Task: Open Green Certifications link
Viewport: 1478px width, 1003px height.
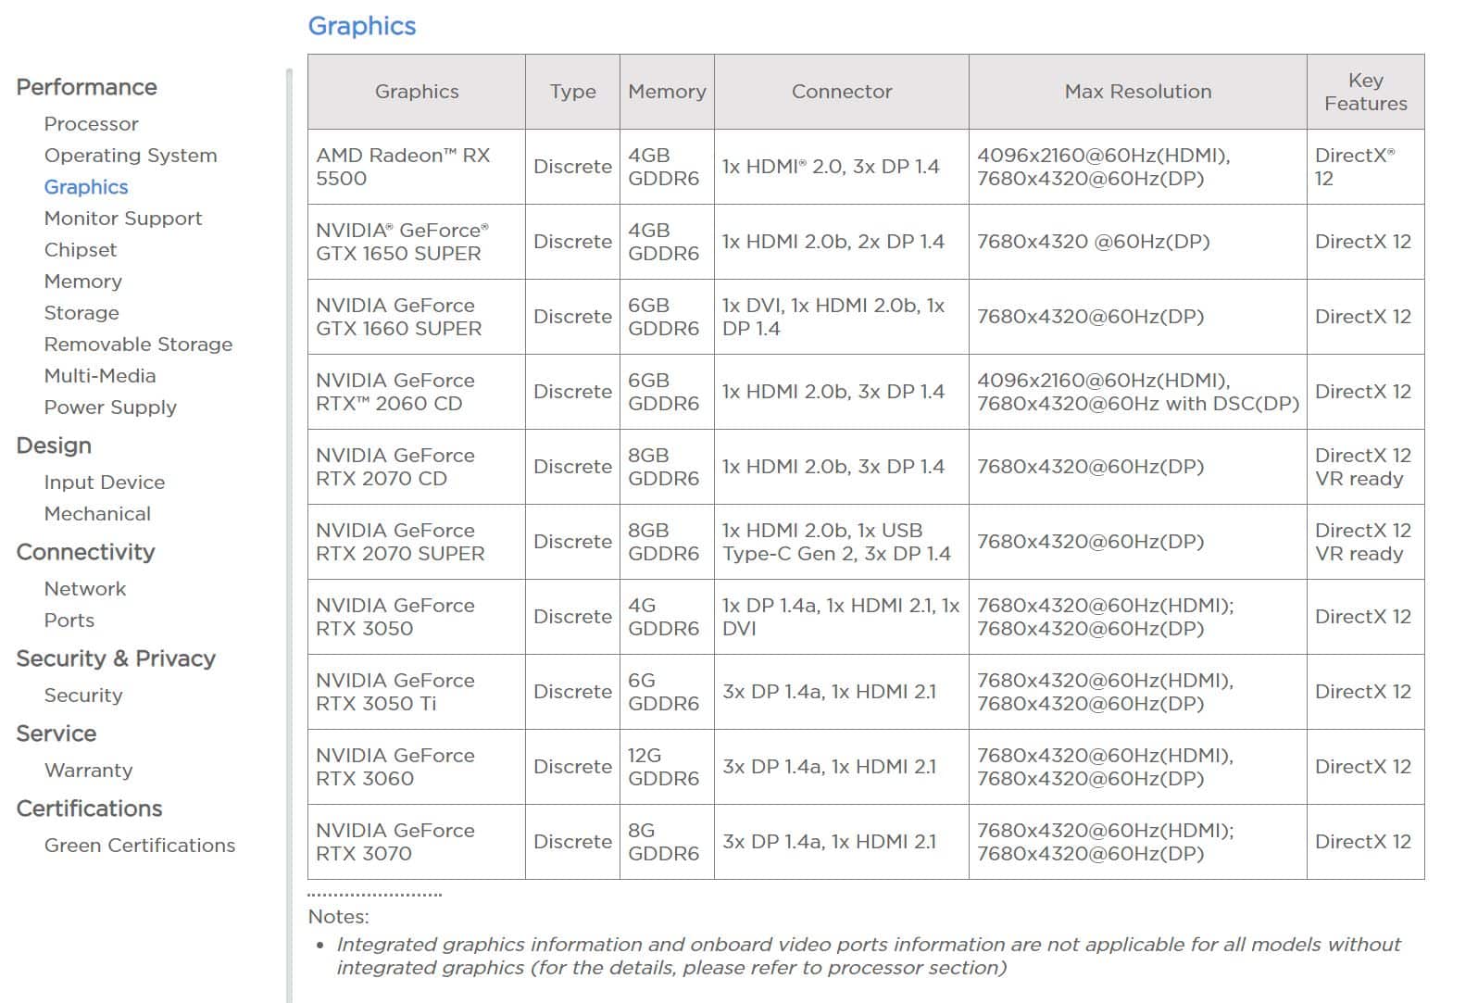Action: 140,846
